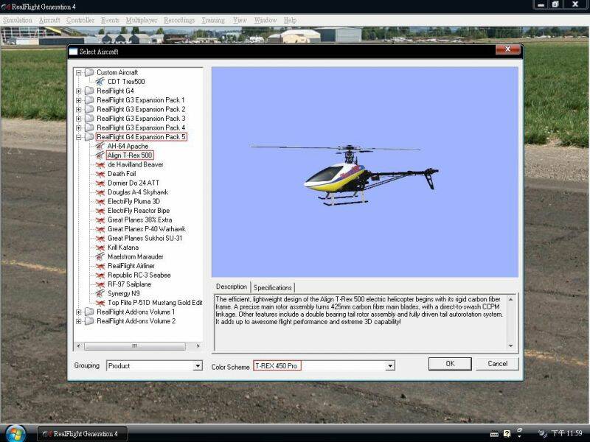
Task: Click the Great Planes 38% Extra icon
Action: coord(100,220)
